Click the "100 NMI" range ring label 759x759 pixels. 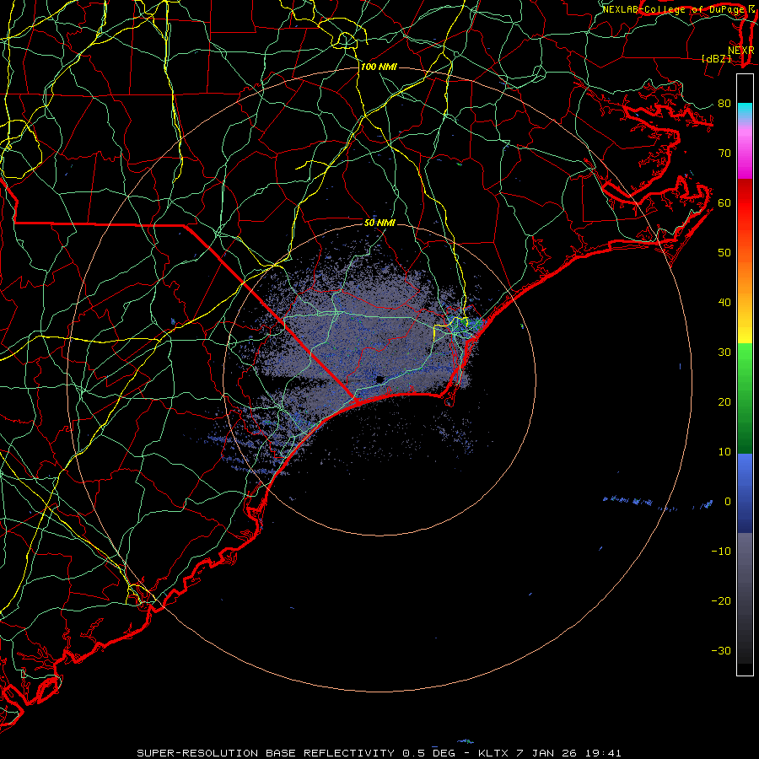379,67
